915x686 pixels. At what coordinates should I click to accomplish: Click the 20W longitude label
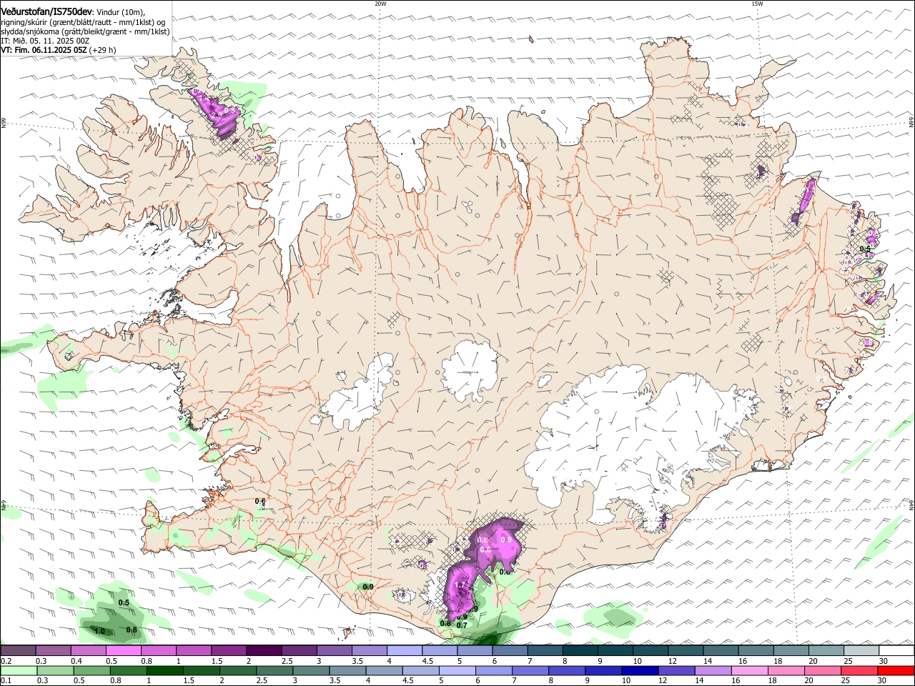[380, 4]
